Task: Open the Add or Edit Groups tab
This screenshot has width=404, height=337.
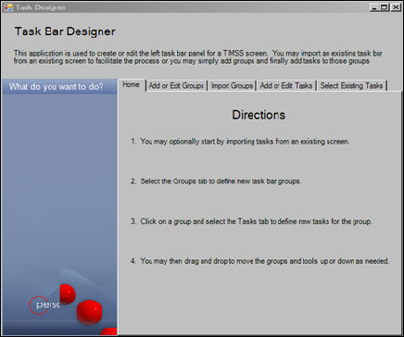Action: [176, 86]
